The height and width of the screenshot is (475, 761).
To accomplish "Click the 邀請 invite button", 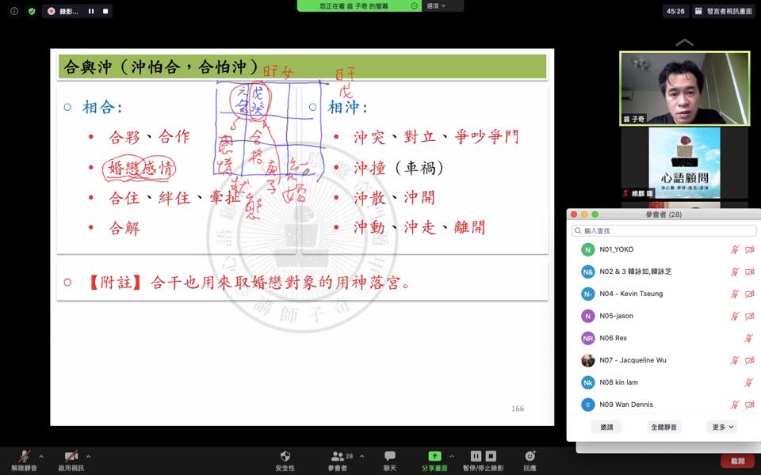I will tap(606, 427).
